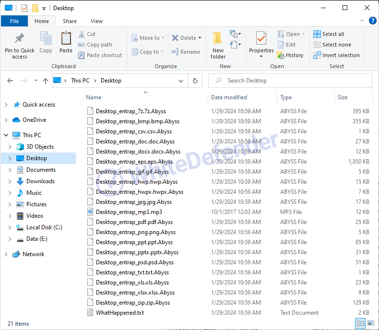The height and width of the screenshot is (330, 379).
Task: Open the Recent locations dropdown
Action: pos(36,81)
